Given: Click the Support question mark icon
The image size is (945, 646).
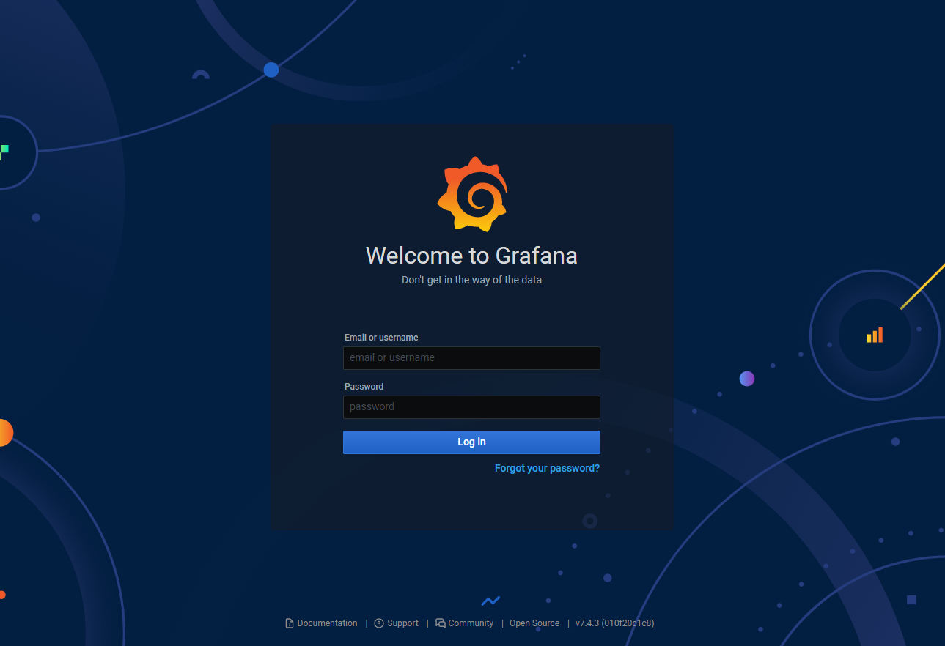Looking at the screenshot, I should coord(379,623).
